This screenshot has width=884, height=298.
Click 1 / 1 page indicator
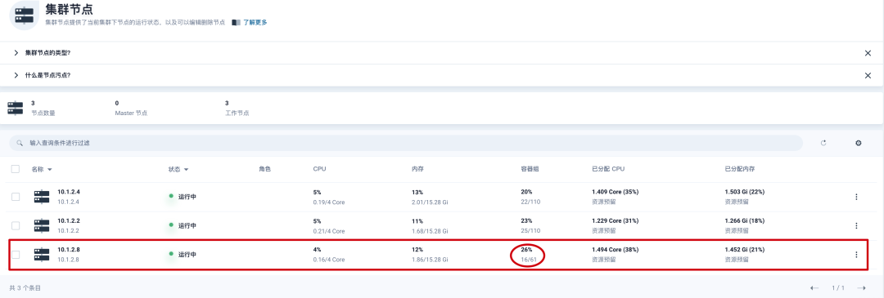coord(838,288)
